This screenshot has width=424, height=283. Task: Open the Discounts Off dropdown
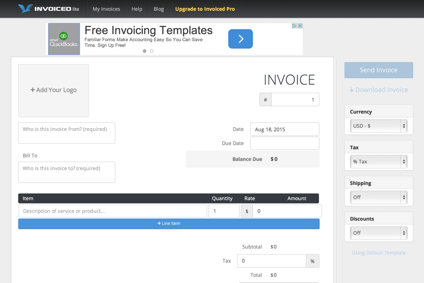point(378,233)
